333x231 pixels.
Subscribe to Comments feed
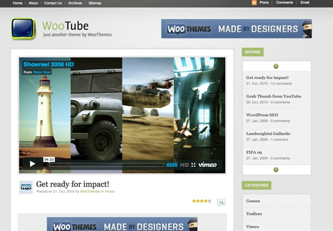284,2
